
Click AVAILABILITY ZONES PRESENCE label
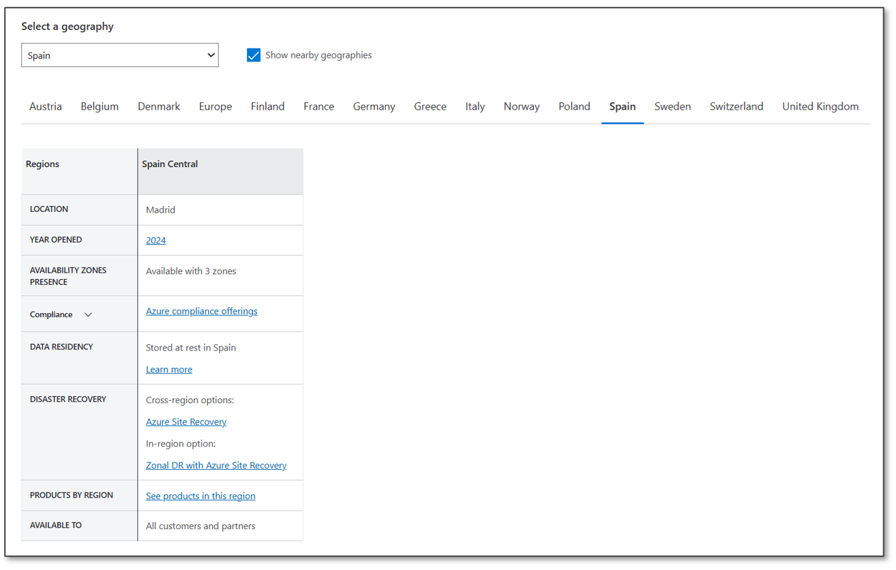pyautogui.click(x=68, y=276)
